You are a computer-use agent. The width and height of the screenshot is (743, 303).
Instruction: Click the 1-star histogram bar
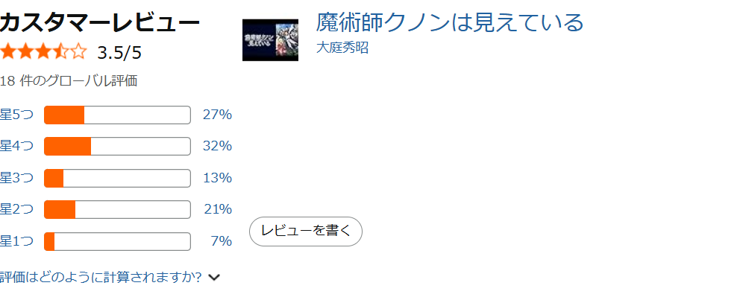[117, 242]
